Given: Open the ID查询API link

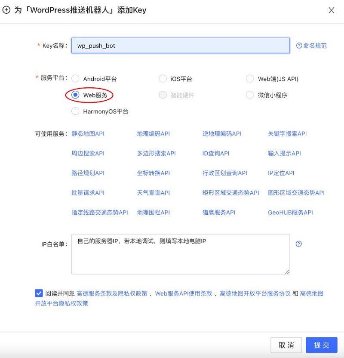Looking at the screenshot, I should [x=216, y=153].
